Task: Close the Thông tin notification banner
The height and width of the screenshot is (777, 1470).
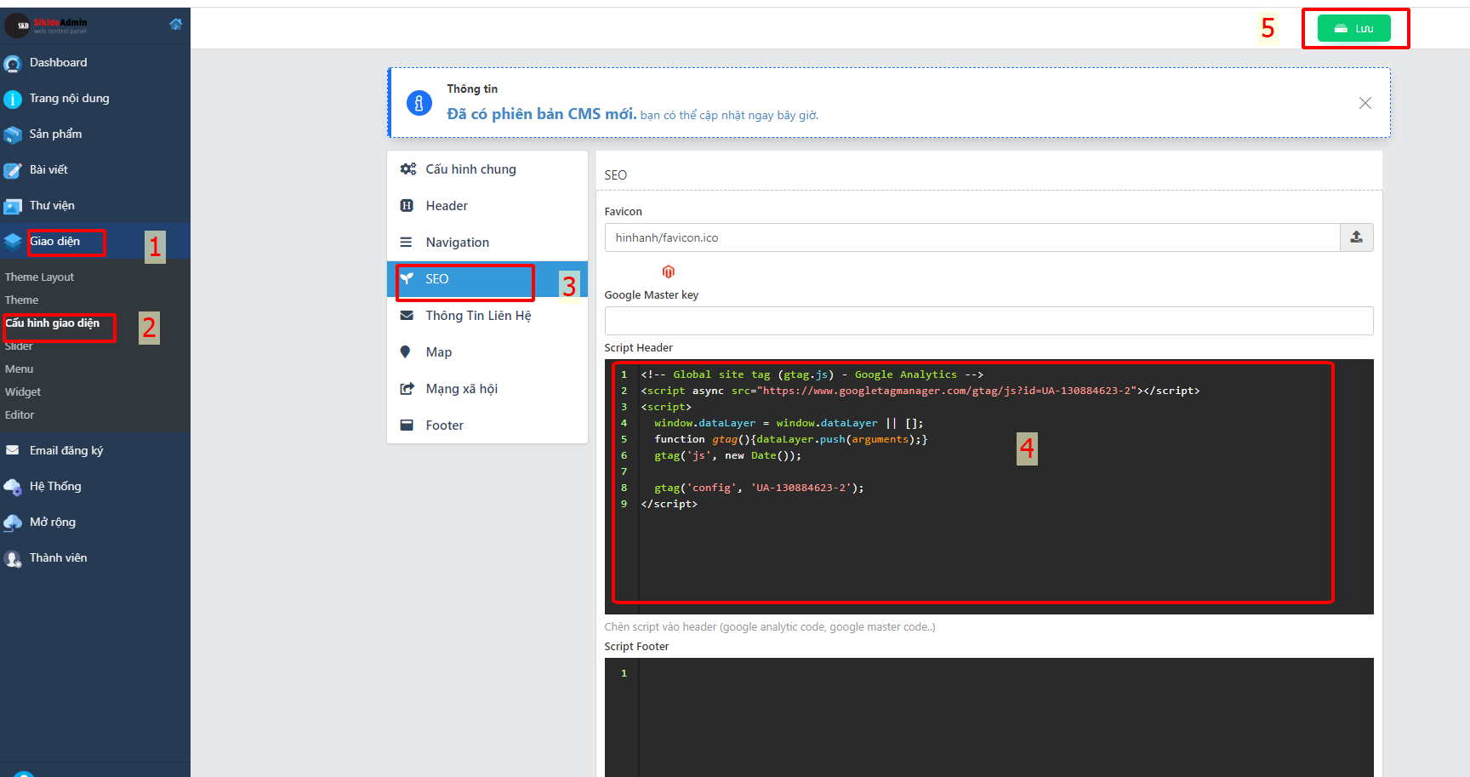Action: pos(1365,103)
